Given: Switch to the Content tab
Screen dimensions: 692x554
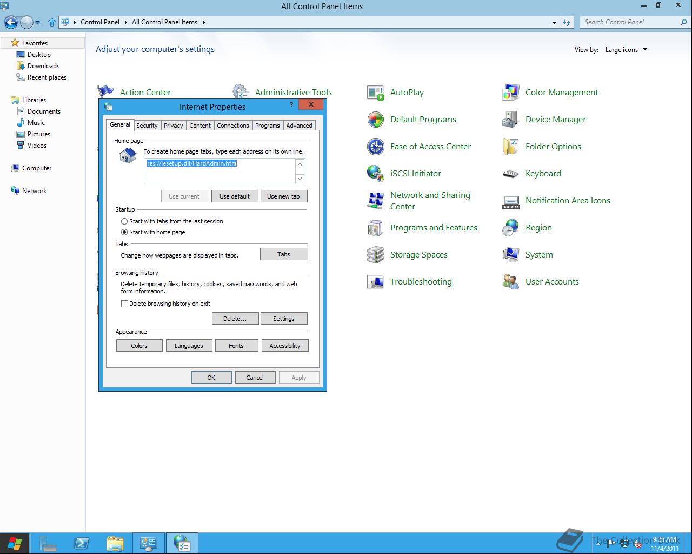Looking at the screenshot, I should tap(200, 126).
